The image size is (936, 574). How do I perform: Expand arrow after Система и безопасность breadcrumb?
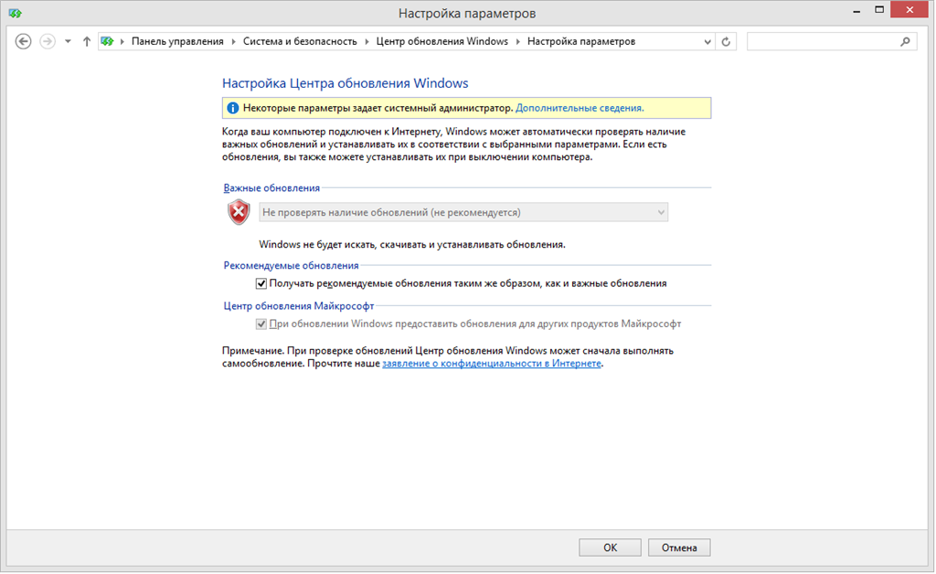(367, 41)
